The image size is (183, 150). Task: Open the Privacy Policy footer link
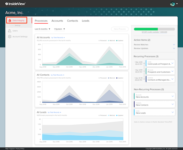tap(20, 149)
